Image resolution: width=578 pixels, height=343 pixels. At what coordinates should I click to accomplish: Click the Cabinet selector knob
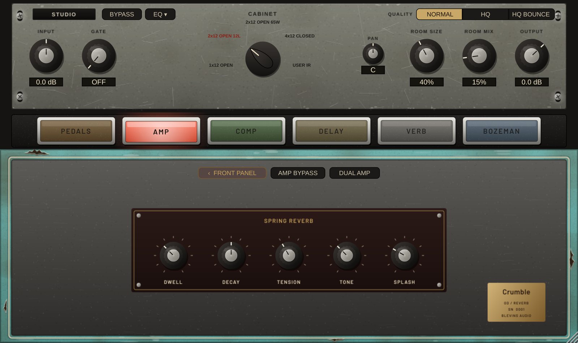[263, 59]
